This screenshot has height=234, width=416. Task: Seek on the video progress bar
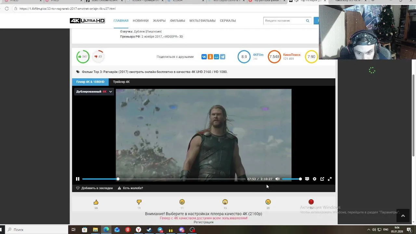click(164, 179)
